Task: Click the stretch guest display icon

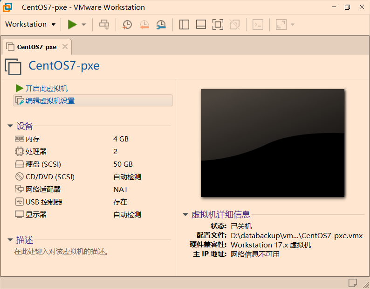Action: [x=281, y=25]
